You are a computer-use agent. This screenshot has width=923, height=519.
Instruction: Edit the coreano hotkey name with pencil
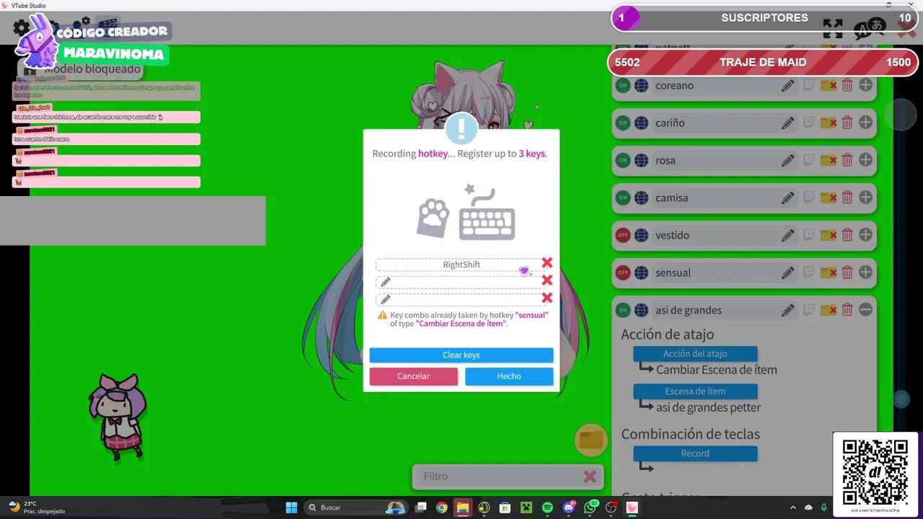[787, 86]
